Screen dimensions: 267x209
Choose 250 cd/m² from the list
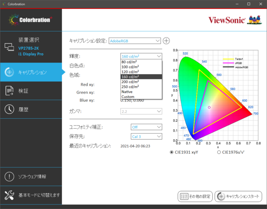(x=141, y=87)
